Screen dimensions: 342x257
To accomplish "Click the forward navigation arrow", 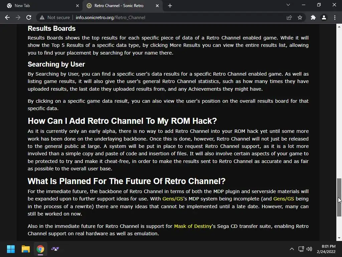I will coord(18,17).
